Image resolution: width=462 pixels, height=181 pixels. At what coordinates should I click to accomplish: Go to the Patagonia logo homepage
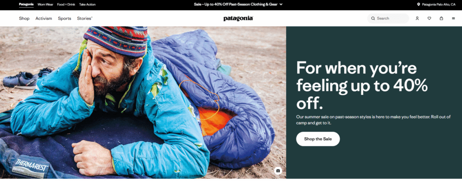pos(238,18)
